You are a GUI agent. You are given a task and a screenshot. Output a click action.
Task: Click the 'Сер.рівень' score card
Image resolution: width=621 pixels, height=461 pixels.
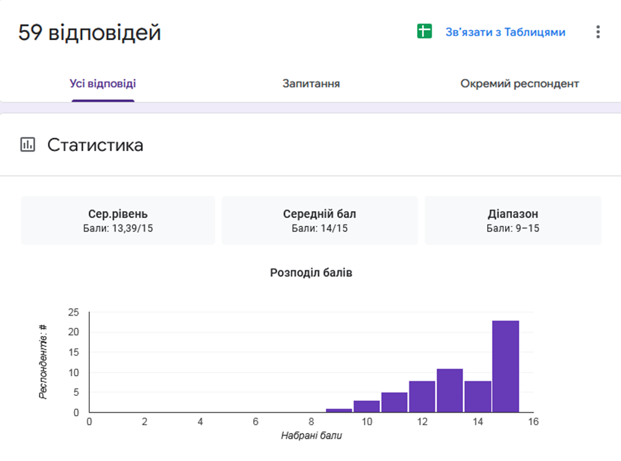click(x=118, y=221)
